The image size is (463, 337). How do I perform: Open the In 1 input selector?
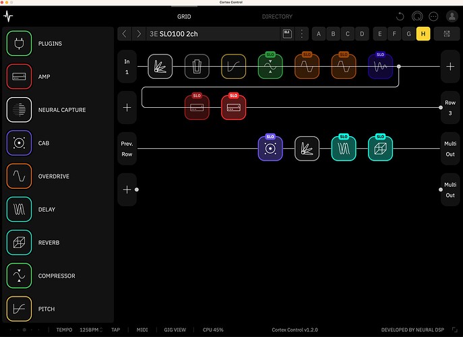127,67
